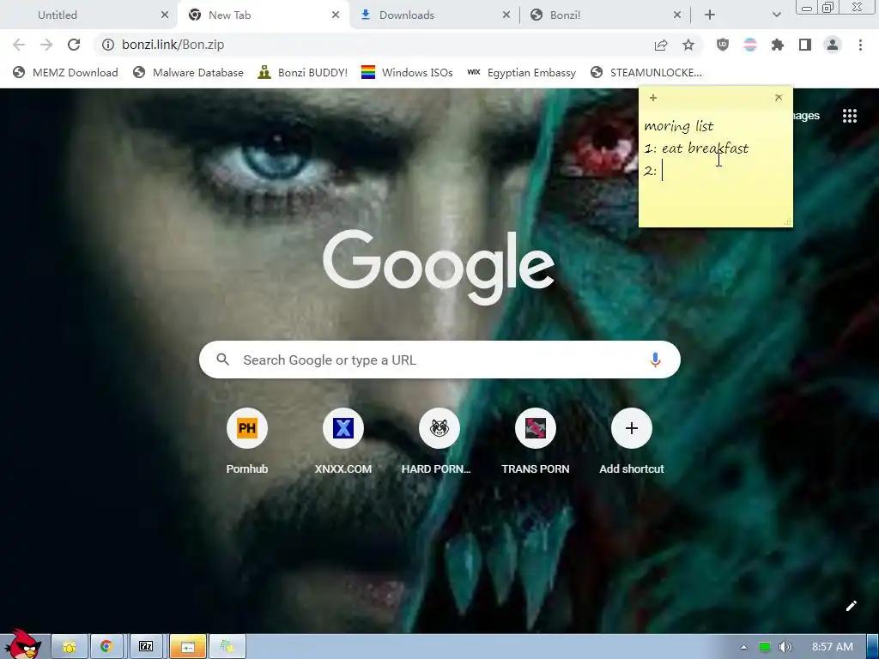Go back with the left arrow

click(19, 45)
